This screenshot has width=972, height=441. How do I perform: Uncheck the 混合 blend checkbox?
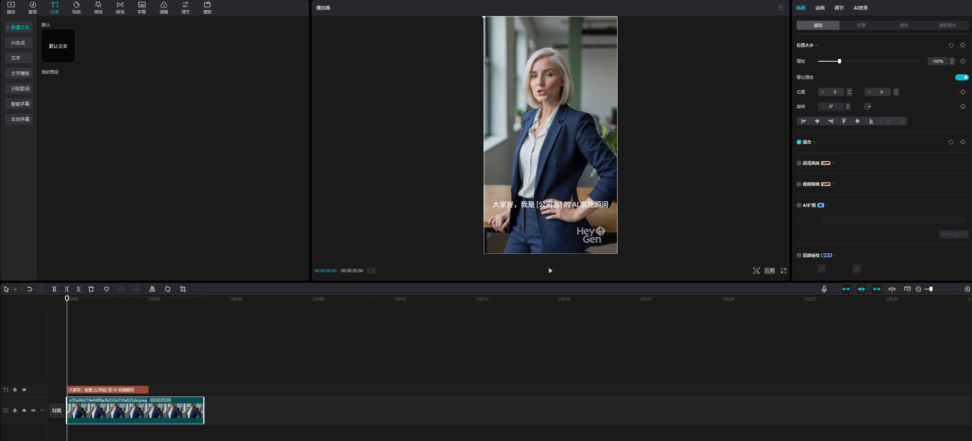pos(799,142)
